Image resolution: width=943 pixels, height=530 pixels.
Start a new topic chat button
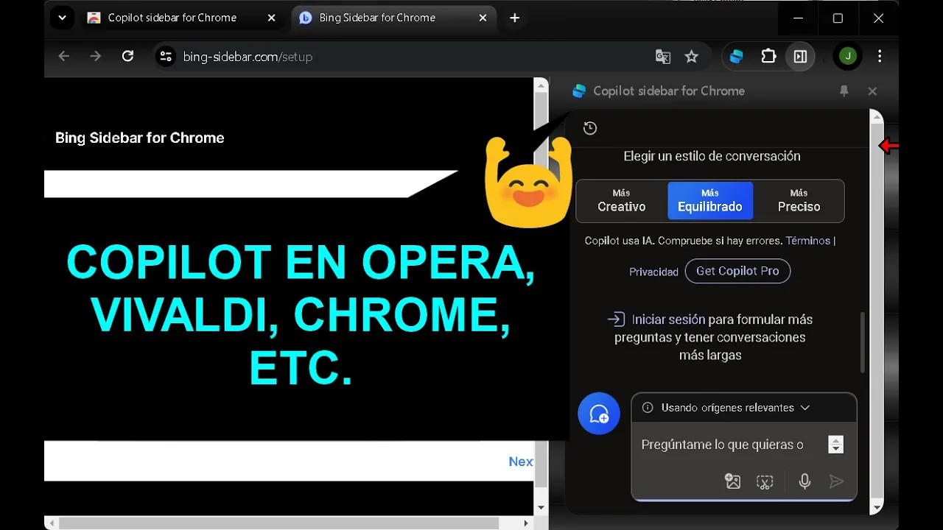[x=599, y=414]
